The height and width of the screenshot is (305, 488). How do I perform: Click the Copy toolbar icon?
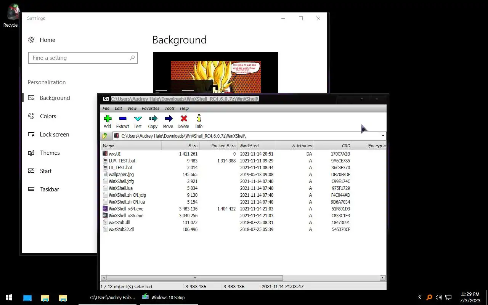click(x=153, y=119)
